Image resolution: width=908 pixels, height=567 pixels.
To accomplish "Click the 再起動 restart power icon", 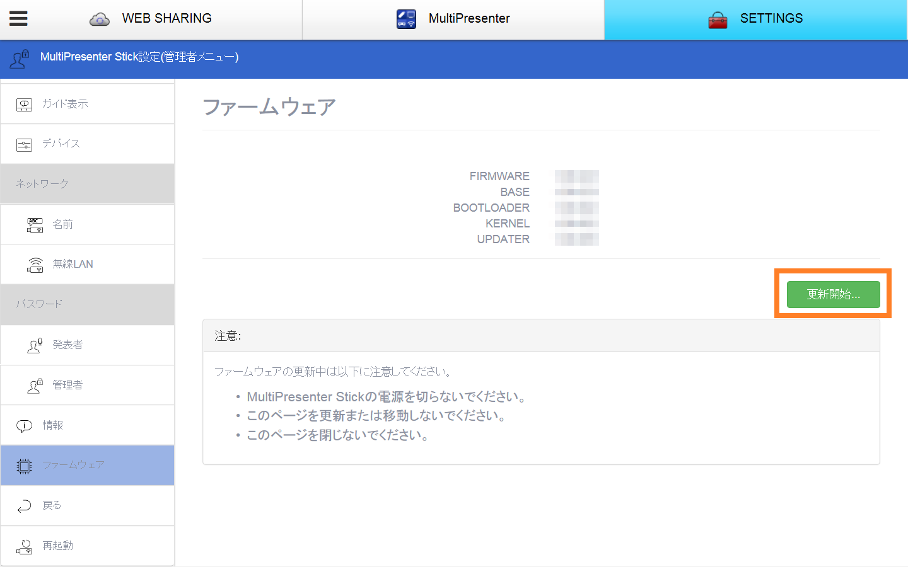I will 24,546.
